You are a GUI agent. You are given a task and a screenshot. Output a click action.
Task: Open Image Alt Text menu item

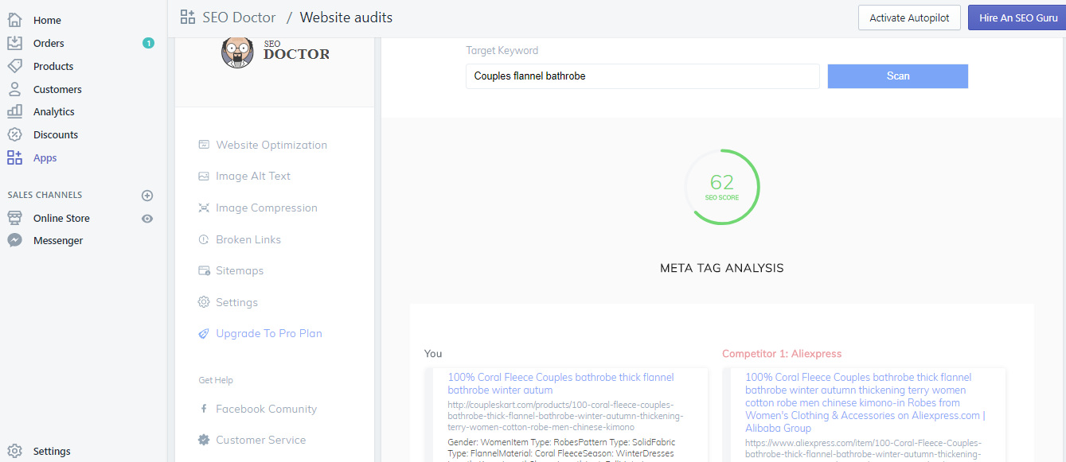click(x=253, y=176)
